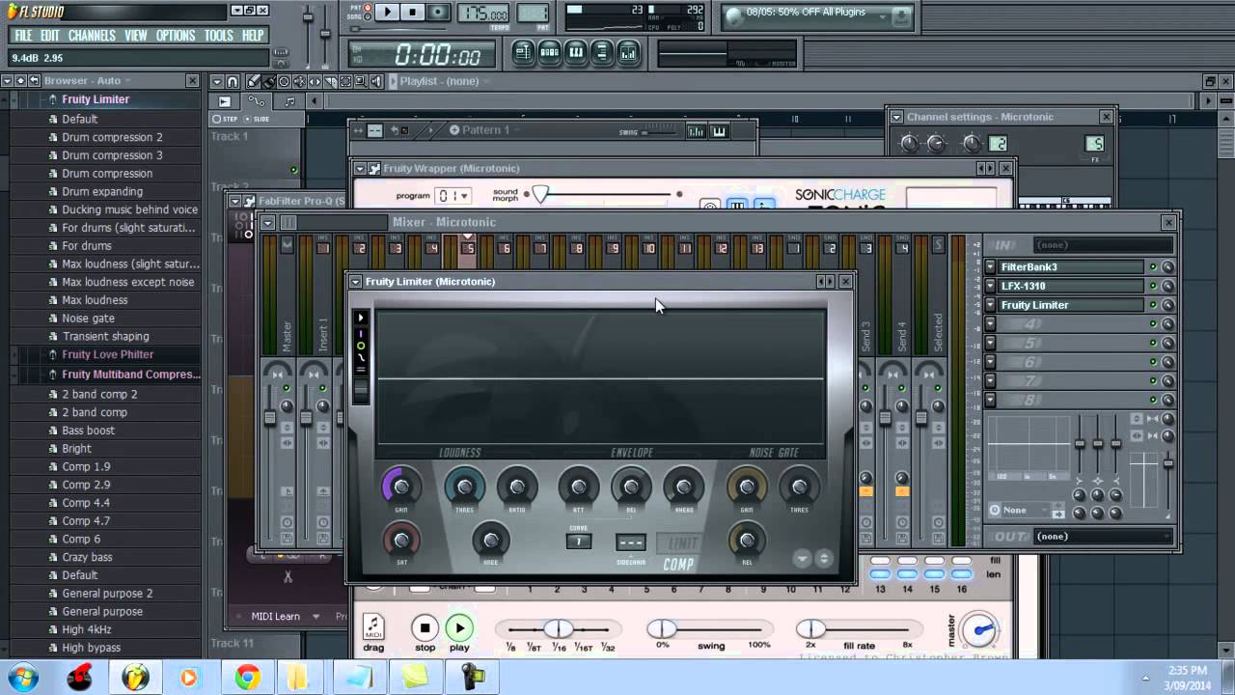
Task: Toggle effect slot 4 enable light
Action: pos(1152,324)
